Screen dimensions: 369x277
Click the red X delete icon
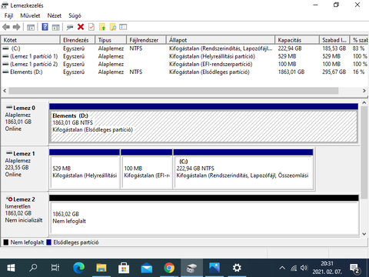pos(81,27)
